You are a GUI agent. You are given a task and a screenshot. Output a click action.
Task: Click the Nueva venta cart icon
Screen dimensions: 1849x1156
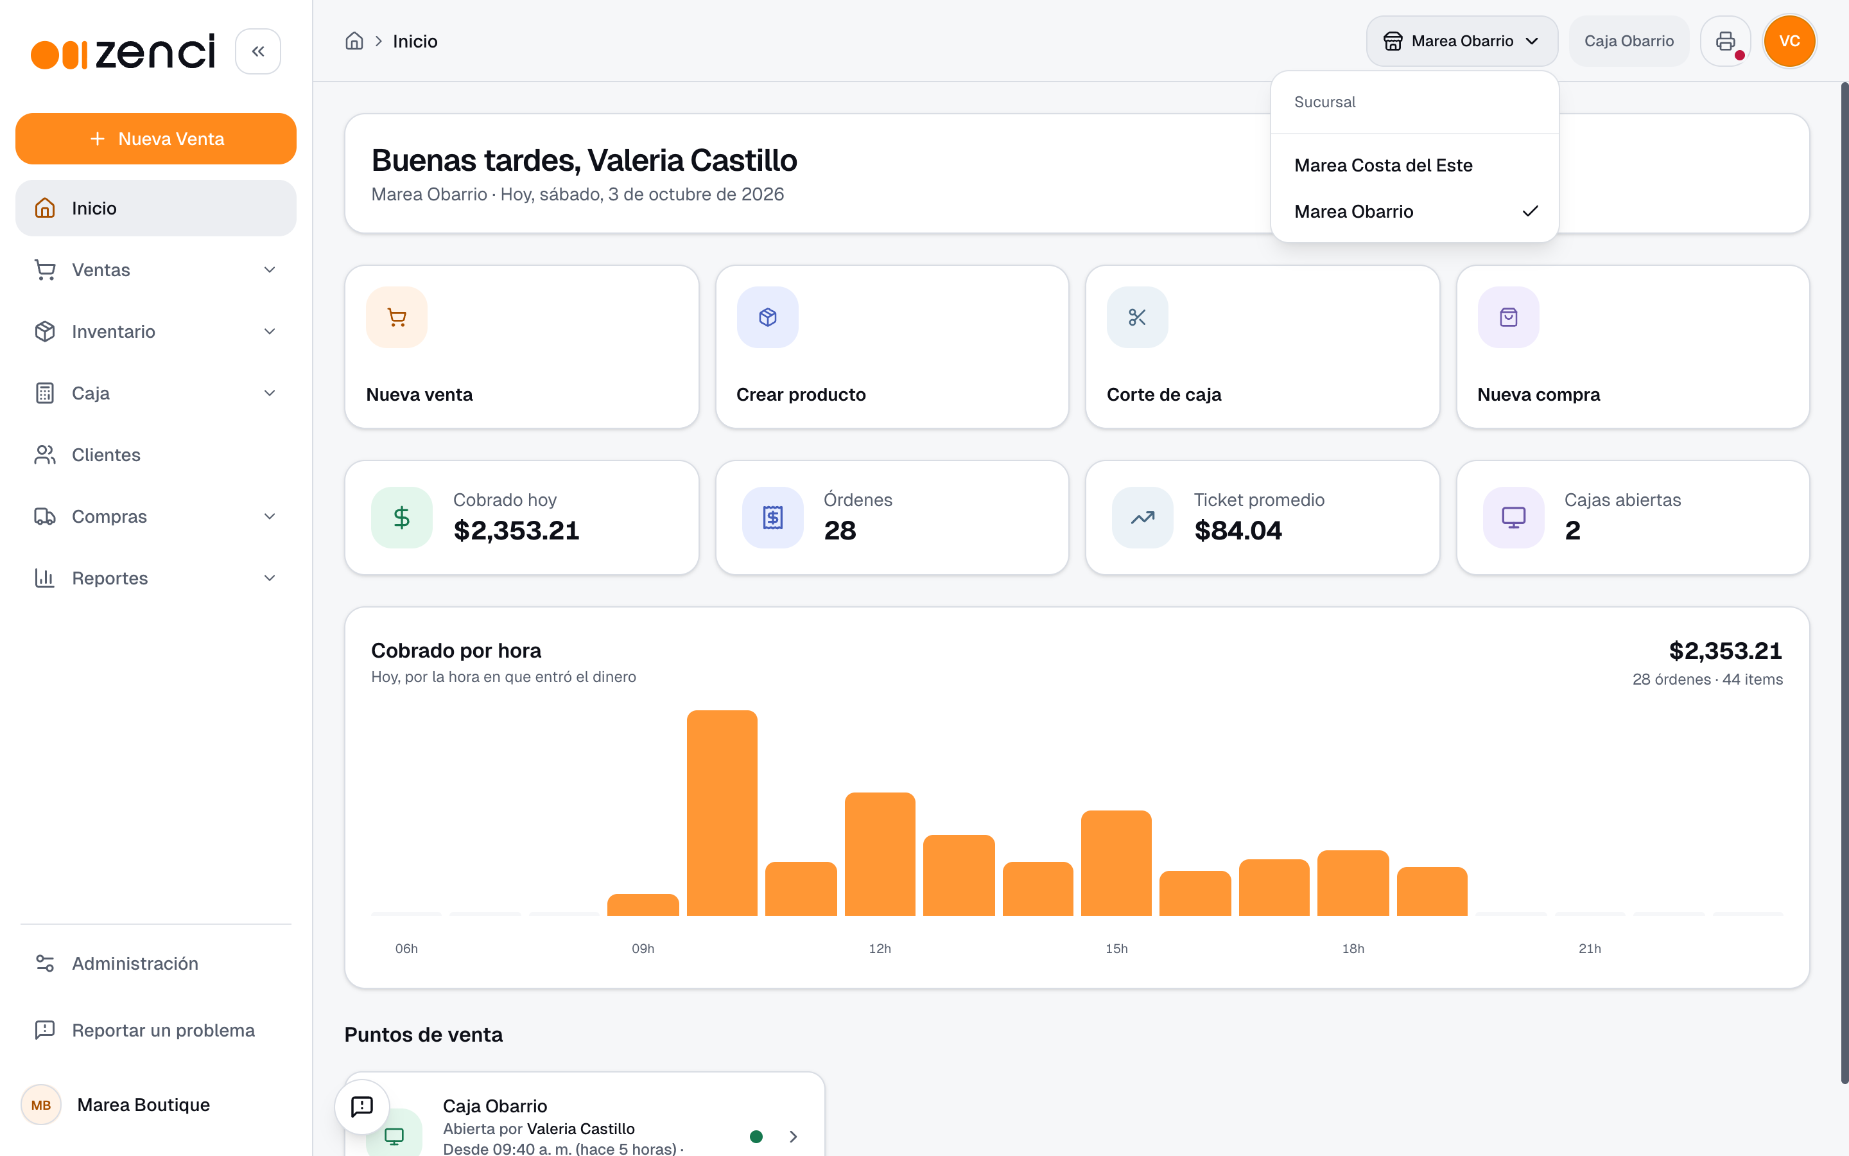[397, 317]
